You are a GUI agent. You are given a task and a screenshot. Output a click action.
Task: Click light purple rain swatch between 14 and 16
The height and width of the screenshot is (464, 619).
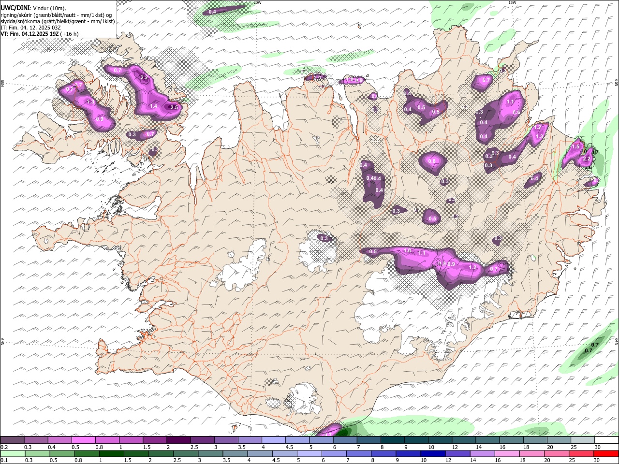pos(483,453)
